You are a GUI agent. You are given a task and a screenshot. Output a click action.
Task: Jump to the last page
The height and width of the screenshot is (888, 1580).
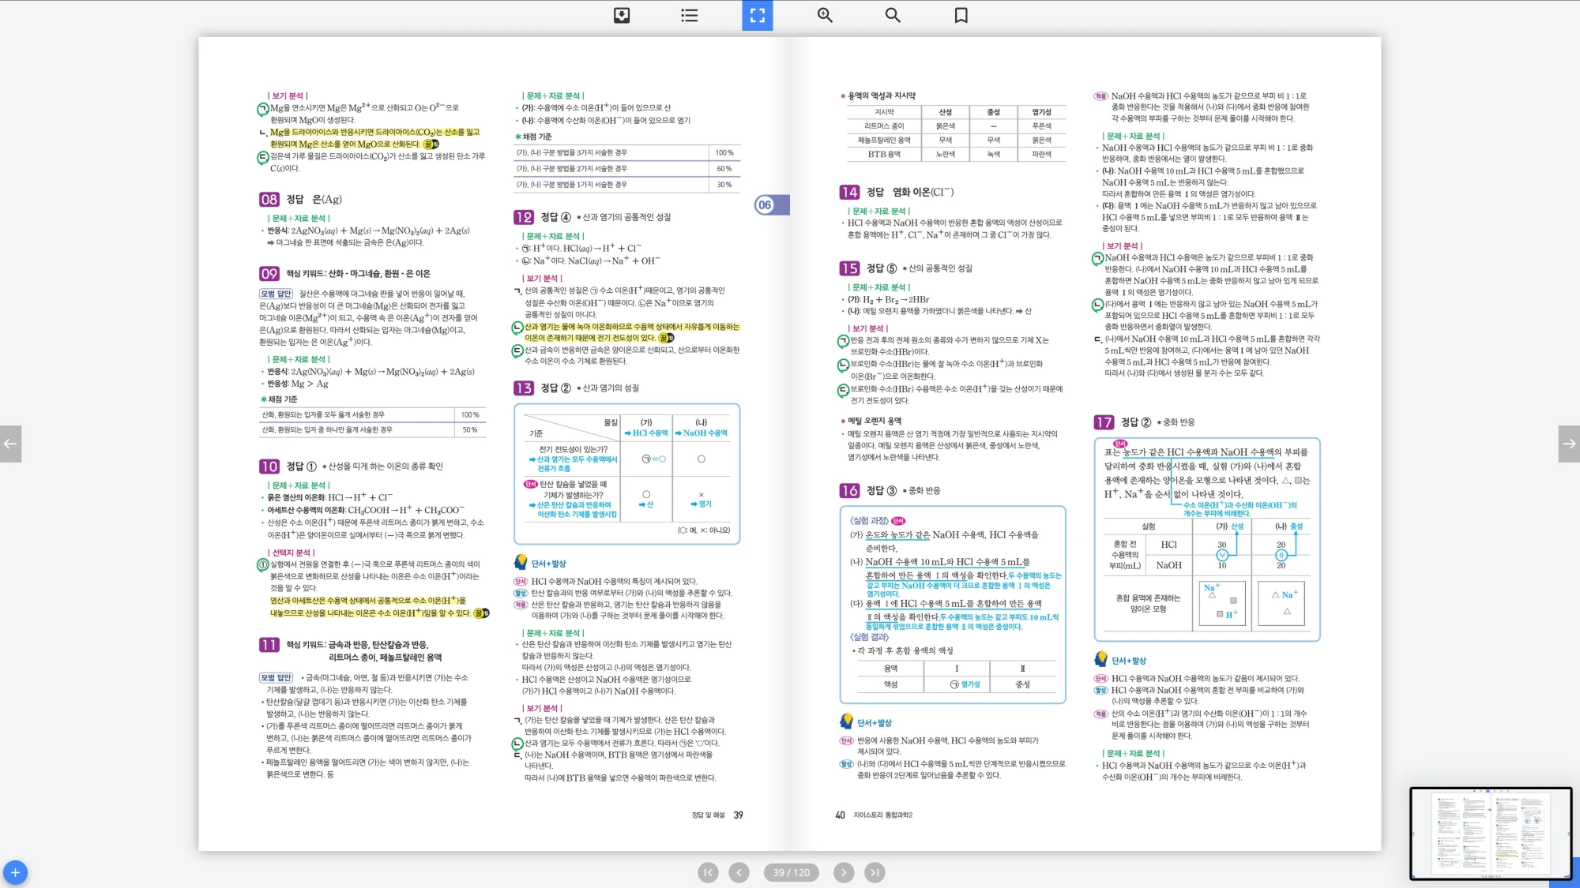coord(875,872)
